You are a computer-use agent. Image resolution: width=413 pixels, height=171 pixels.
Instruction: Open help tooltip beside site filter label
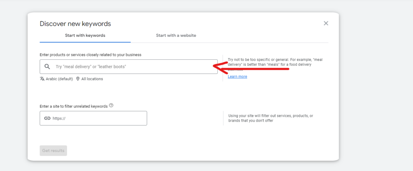tap(111, 106)
